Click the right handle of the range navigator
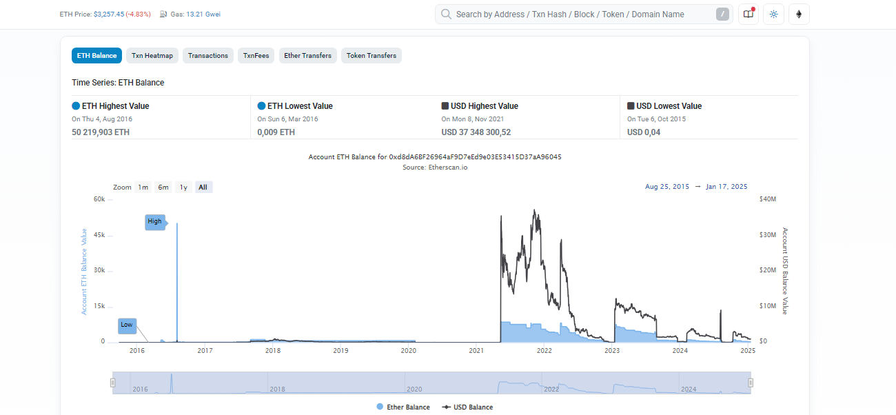This screenshot has width=896, height=415. coord(751,383)
